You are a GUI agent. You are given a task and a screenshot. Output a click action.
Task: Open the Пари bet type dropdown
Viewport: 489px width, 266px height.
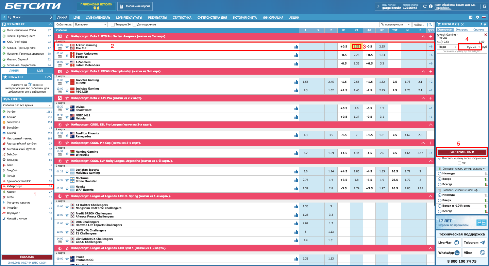click(447, 47)
